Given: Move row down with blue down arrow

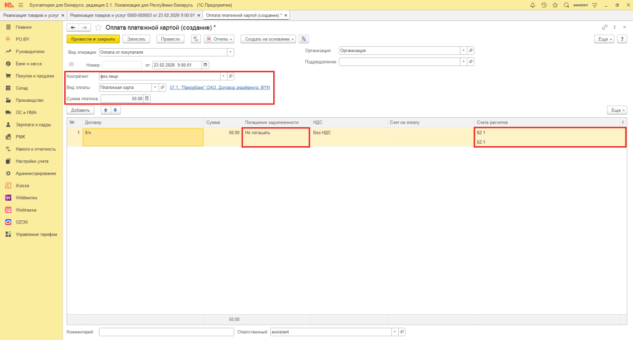Looking at the screenshot, I should click(x=115, y=110).
